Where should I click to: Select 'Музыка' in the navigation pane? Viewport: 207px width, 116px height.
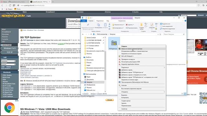[x=89, y=88]
